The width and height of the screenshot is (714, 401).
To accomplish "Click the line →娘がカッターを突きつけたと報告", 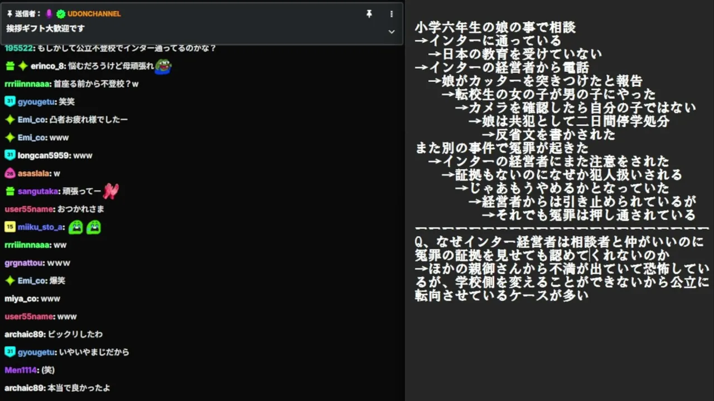I will point(535,81).
